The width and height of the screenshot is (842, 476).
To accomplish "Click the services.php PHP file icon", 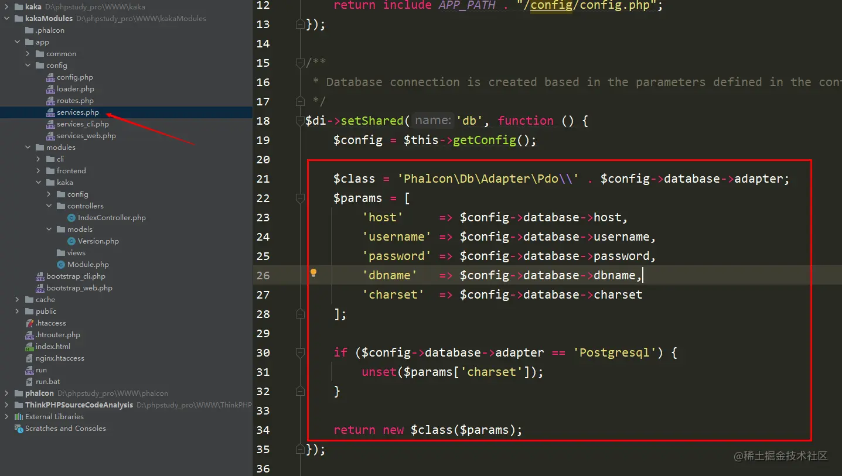I will [51, 112].
